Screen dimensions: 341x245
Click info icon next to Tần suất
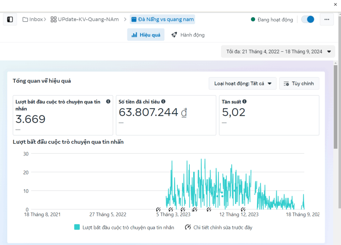pos(244,101)
